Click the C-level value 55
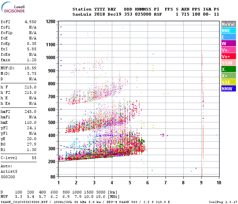The image size is (238, 204). click(34, 158)
